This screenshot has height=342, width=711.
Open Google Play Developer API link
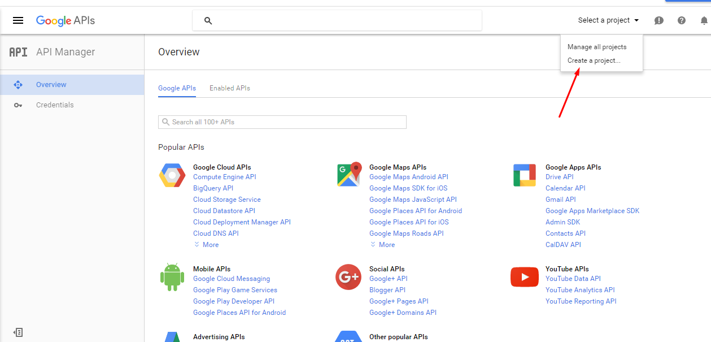coord(234,301)
